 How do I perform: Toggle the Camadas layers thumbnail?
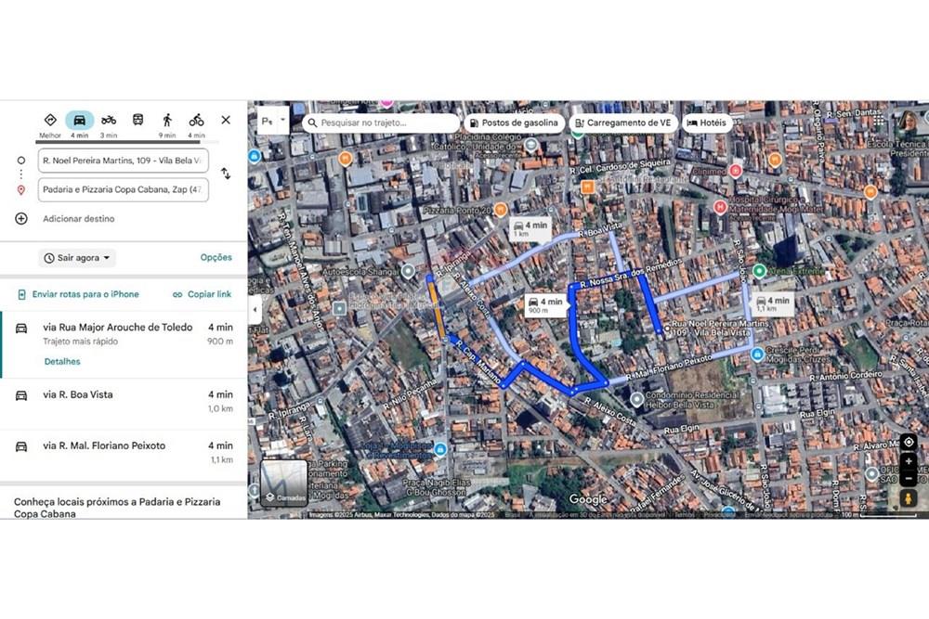(284, 483)
